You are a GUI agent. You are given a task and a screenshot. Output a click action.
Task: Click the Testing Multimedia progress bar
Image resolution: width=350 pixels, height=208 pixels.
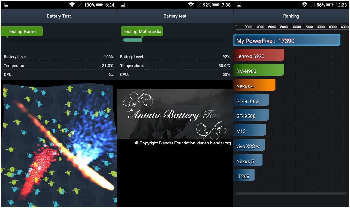pos(175,40)
